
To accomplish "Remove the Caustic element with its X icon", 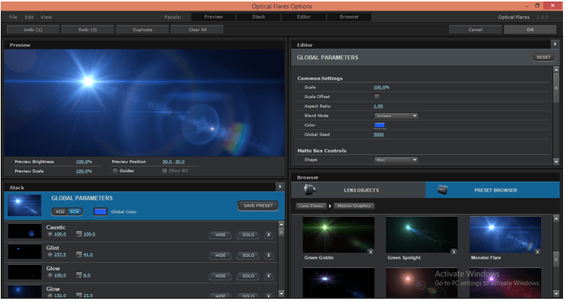I will [x=269, y=234].
